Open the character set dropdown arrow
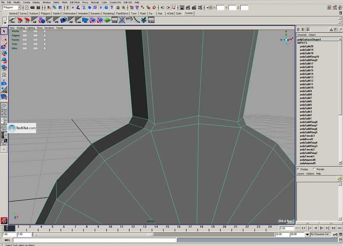This screenshot has height=246, width=343. tap(307, 234)
